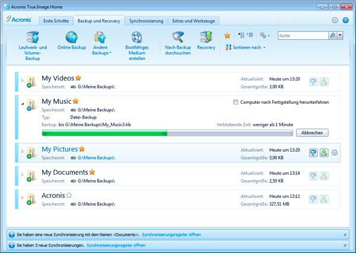Open the Recovery tool
The width and height of the screenshot is (356, 253).
(x=206, y=38)
